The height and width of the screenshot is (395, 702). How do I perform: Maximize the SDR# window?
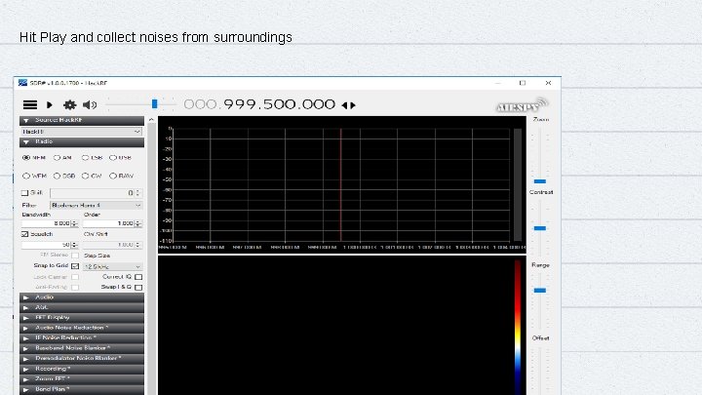coord(523,83)
